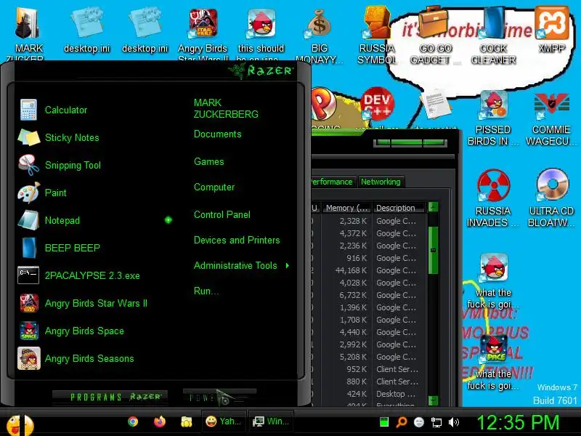Open MARK ZUCKERBERG user folder link

click(226, 108)
